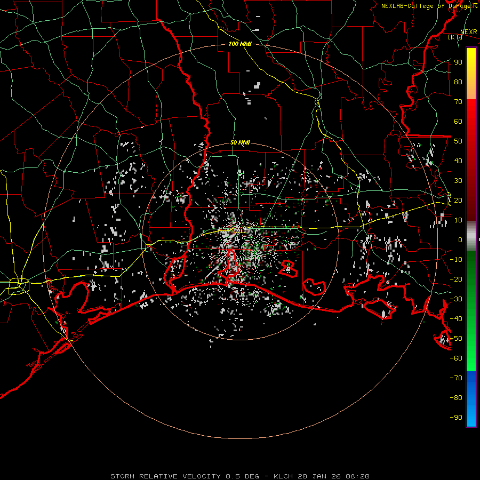Click the "20 JAN 26" date text
Viewport: 480px width, 480px height.
click(319, 476)
